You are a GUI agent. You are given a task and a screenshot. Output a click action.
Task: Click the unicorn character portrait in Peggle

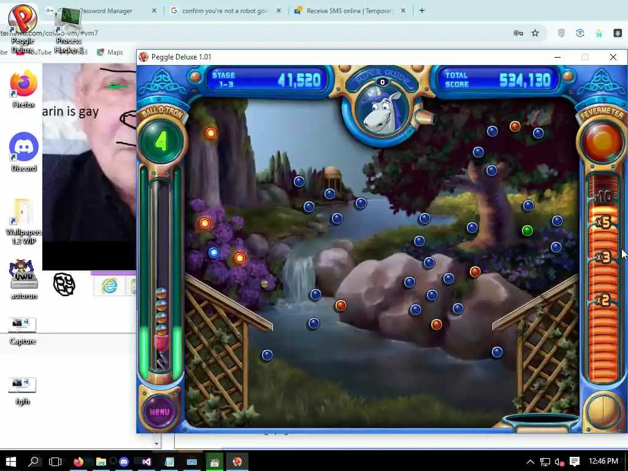(x=383, y=112)
